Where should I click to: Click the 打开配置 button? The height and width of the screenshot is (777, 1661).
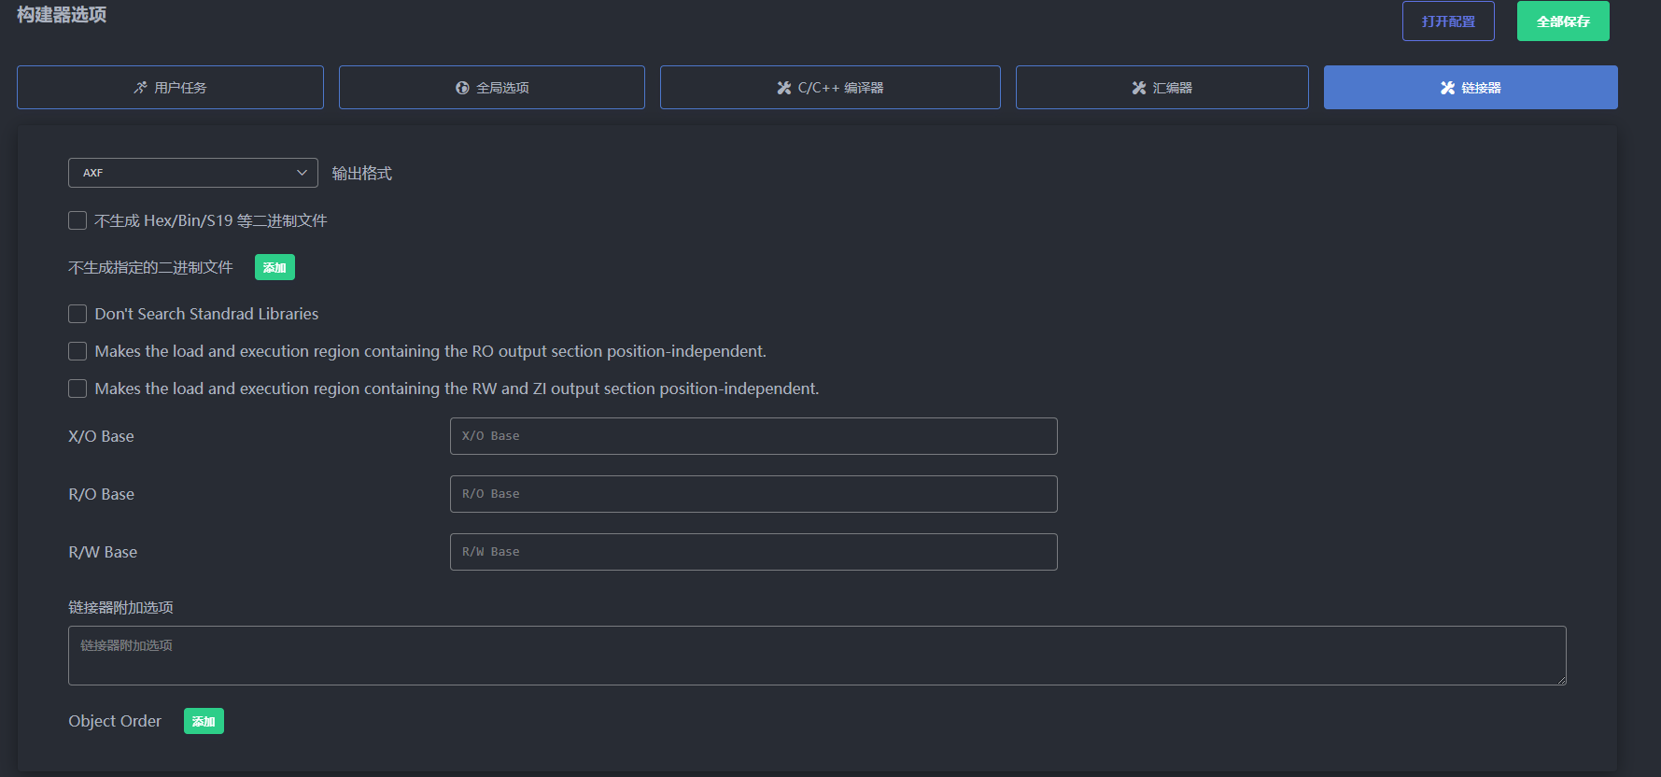(x=1448, y=21)
